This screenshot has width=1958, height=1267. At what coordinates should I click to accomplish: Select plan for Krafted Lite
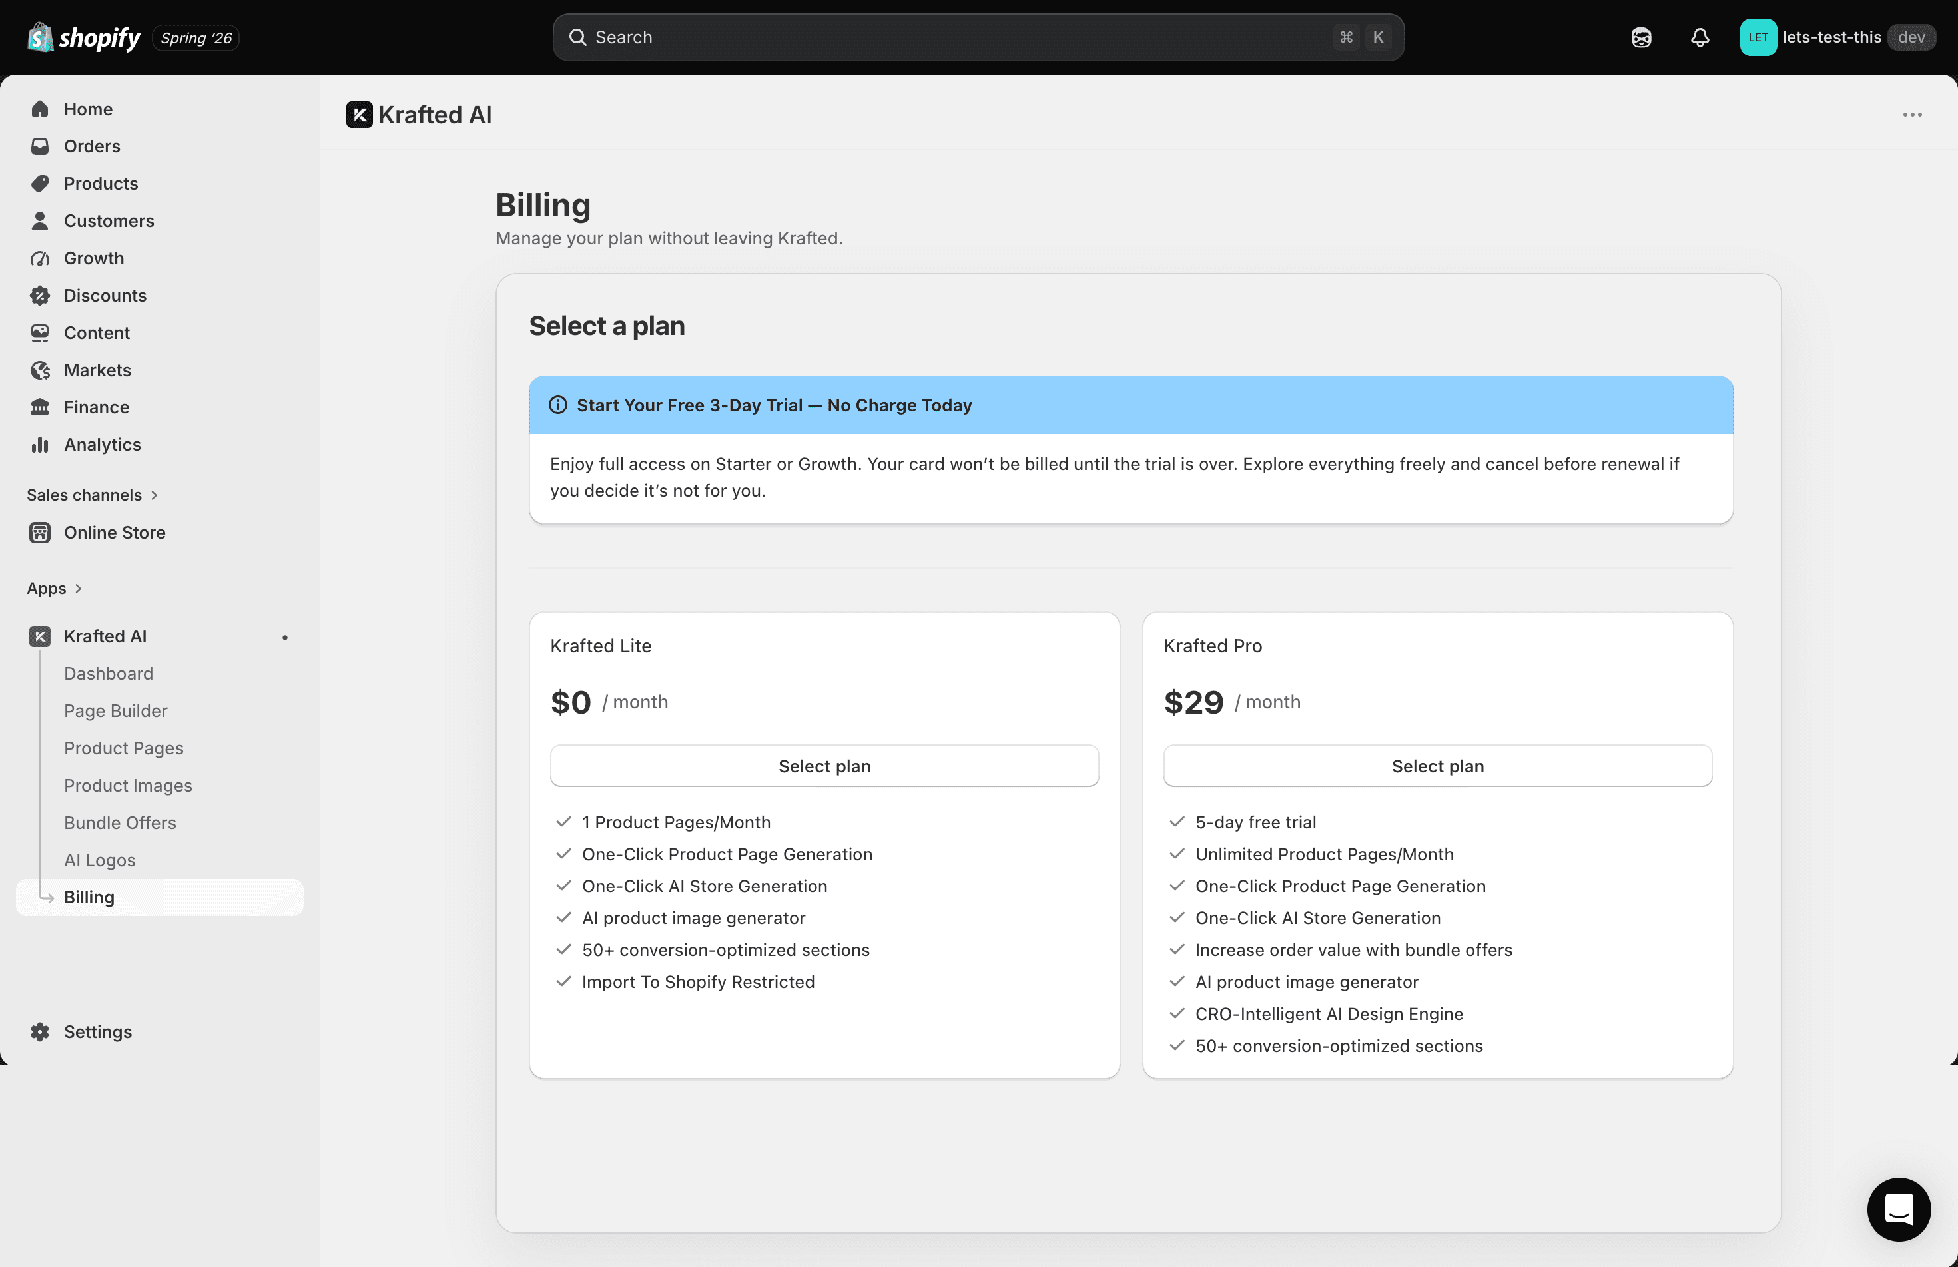click(824, 766)
